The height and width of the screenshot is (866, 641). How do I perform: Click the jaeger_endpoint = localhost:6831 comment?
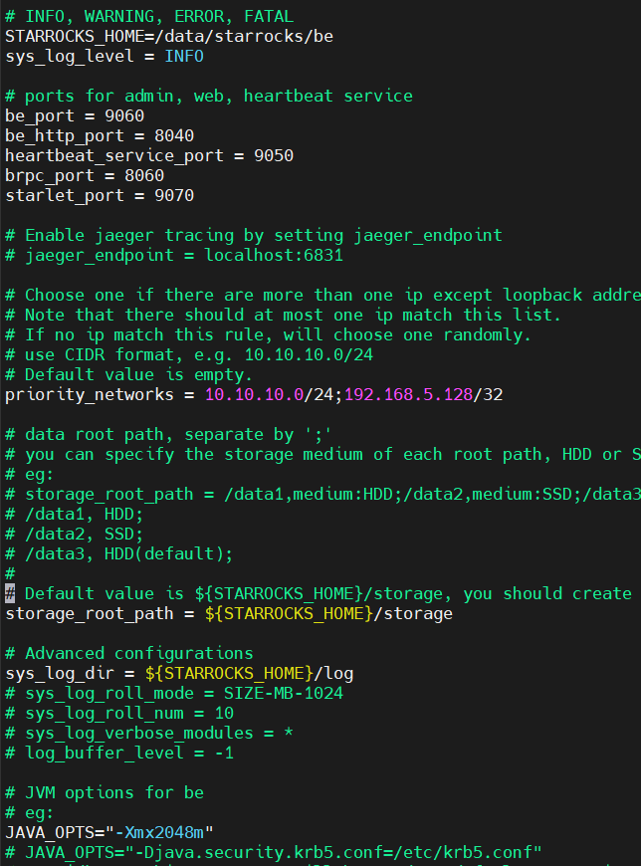click(x=174, y=255)
